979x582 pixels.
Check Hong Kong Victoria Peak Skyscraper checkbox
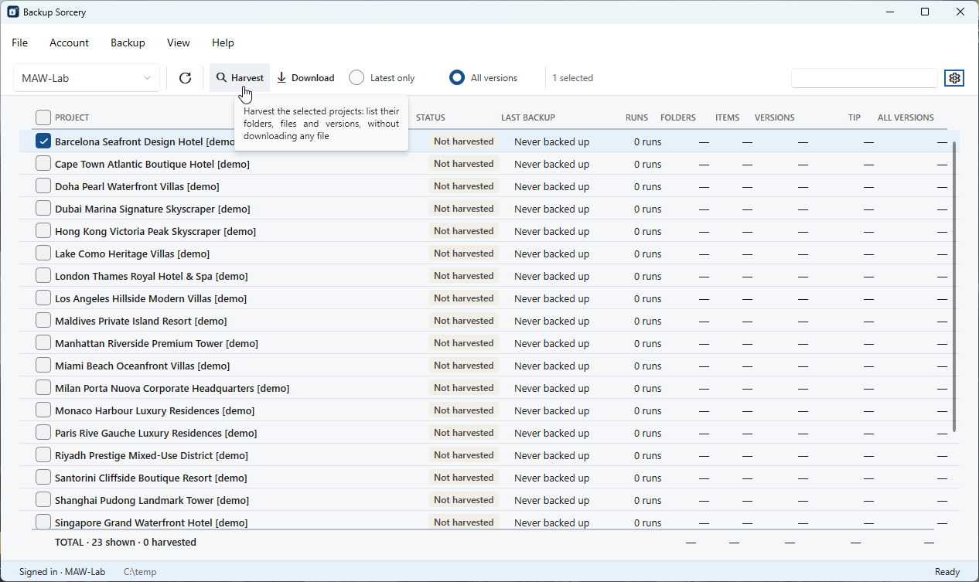click(x=43, y=231)
